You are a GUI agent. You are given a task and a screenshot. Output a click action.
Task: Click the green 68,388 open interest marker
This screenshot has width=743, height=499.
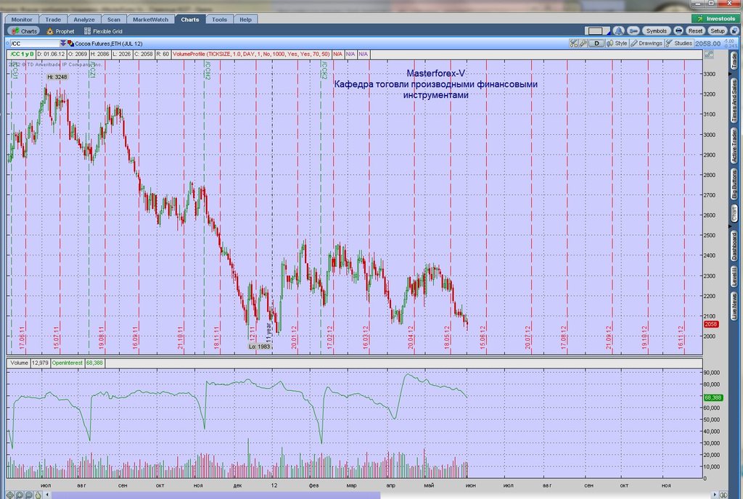pyautogui.click(x=713, y=397)
